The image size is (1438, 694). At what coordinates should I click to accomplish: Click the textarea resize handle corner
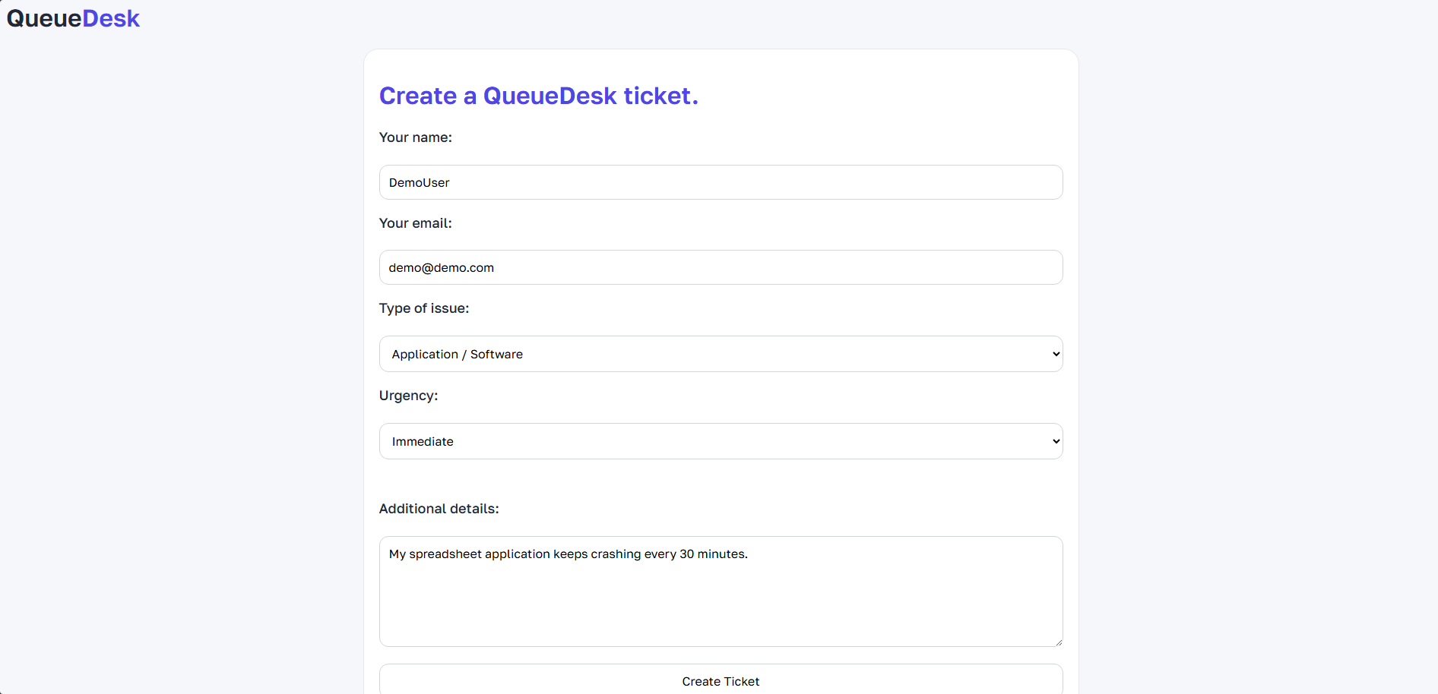point(1058,642)
